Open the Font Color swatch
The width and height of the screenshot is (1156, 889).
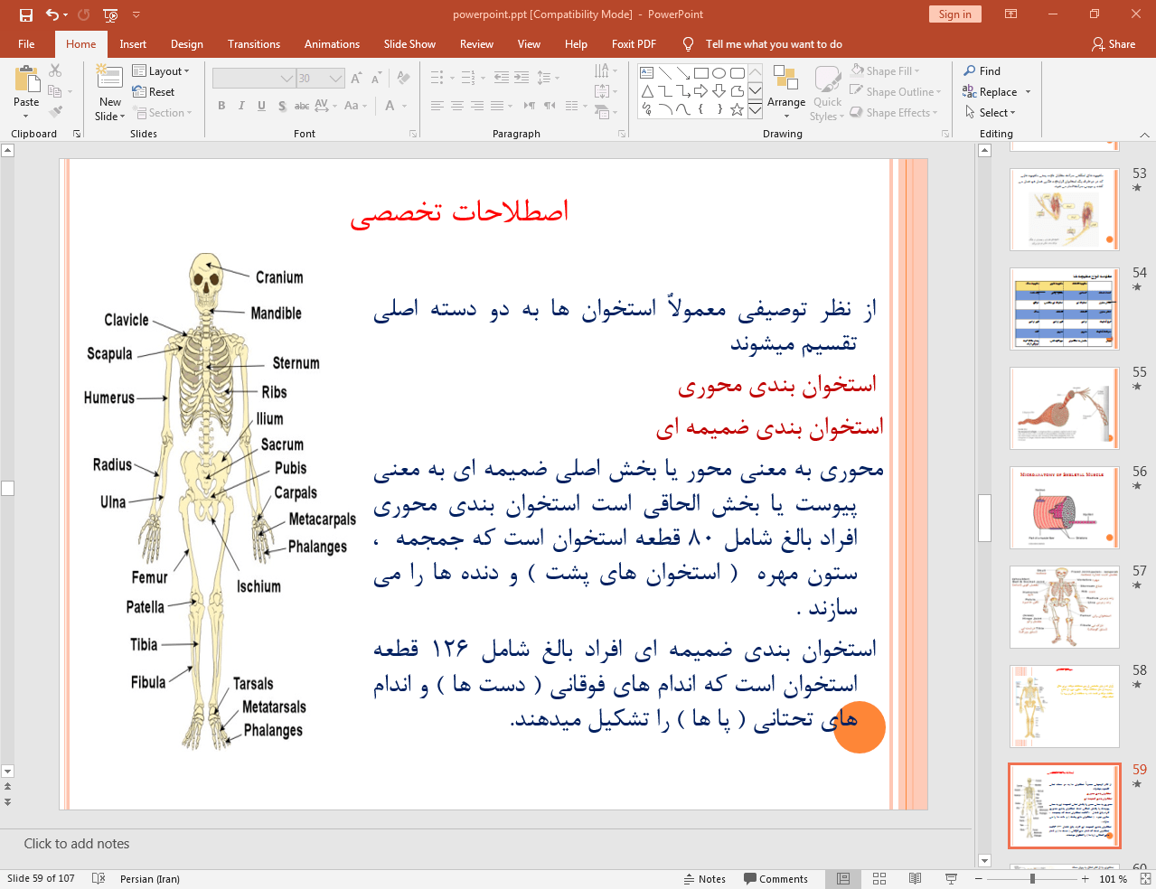coord(391,106)
